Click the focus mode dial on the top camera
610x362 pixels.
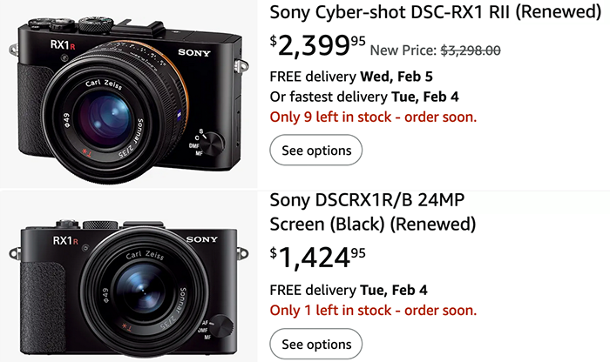point(213,143)
